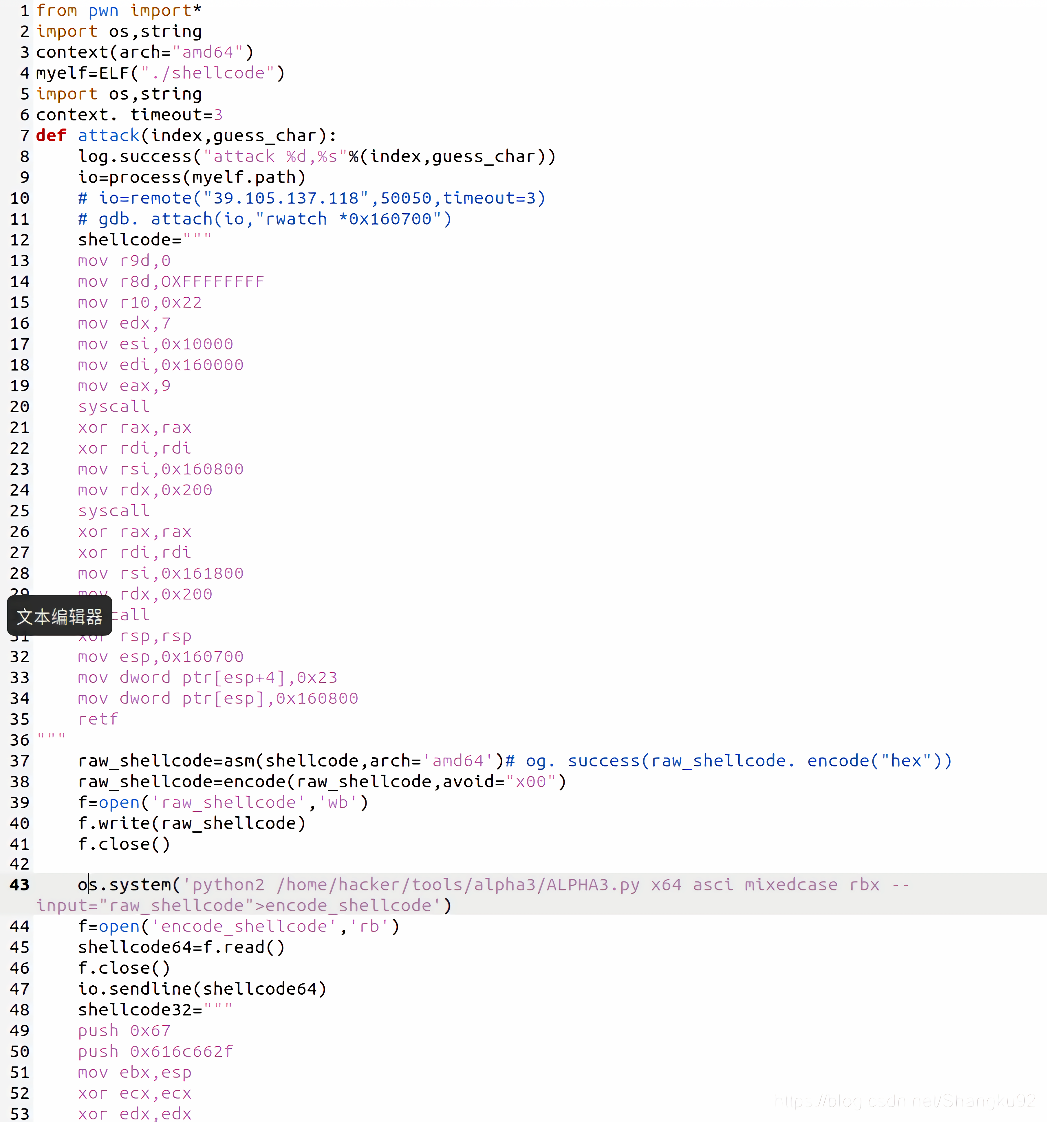Click 'from pwn import*' on line 1

118,10
